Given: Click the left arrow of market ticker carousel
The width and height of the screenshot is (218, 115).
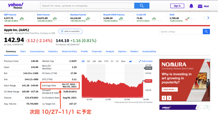Looking at the screenshot, I should pos(204,18).
